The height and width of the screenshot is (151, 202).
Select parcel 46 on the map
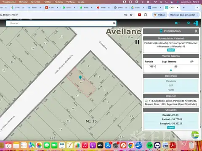(x=73, y=109)
